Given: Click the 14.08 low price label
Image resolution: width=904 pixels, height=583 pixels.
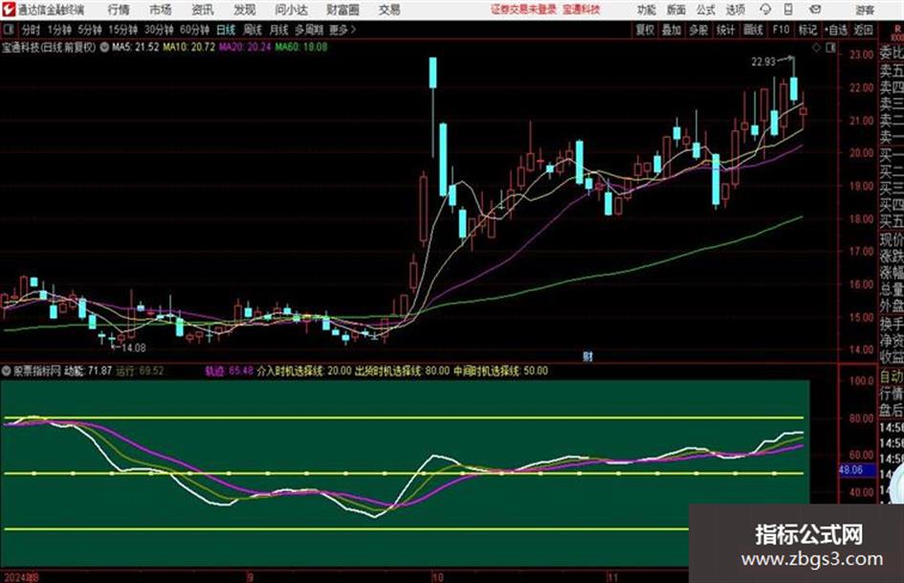Looking at the screenshot, I should tap(133, 348).
